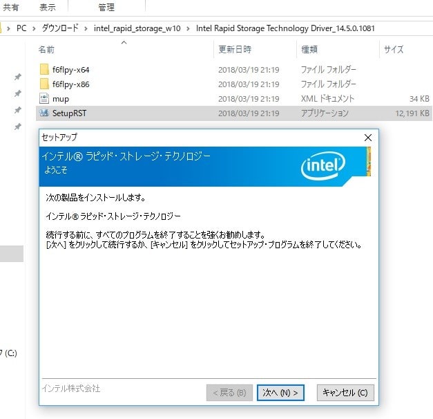The width and height of the screenshot is (433, 419).
Task: Click the second pin icon in sidebar
Action: click(x=18, y=93)
